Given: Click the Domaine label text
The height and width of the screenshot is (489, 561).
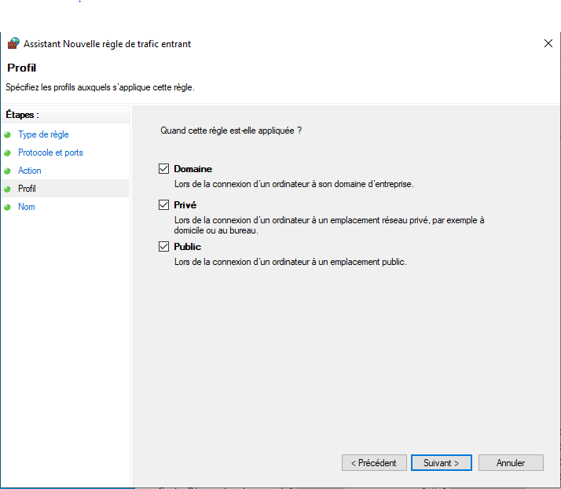Looking at the screenshot, I should tap(192, 169).
